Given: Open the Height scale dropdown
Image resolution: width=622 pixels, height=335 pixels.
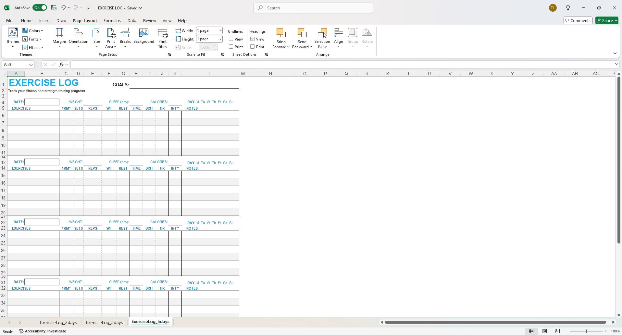Looking at the screenshot, I should (220, 39).
